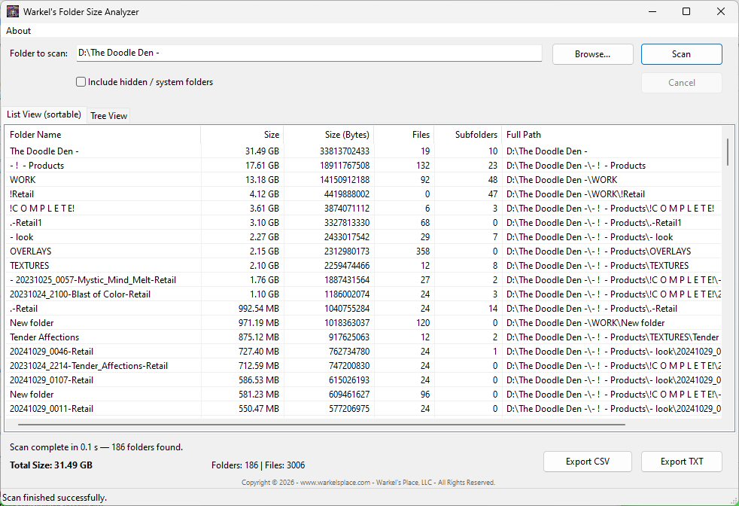Select the '- look' folder row
Screen dimensions: 739x506
(x=363, y=237)
